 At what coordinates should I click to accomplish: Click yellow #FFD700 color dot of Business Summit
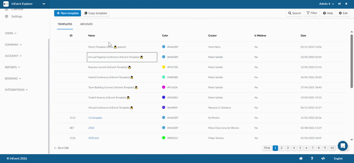[164, 67]
